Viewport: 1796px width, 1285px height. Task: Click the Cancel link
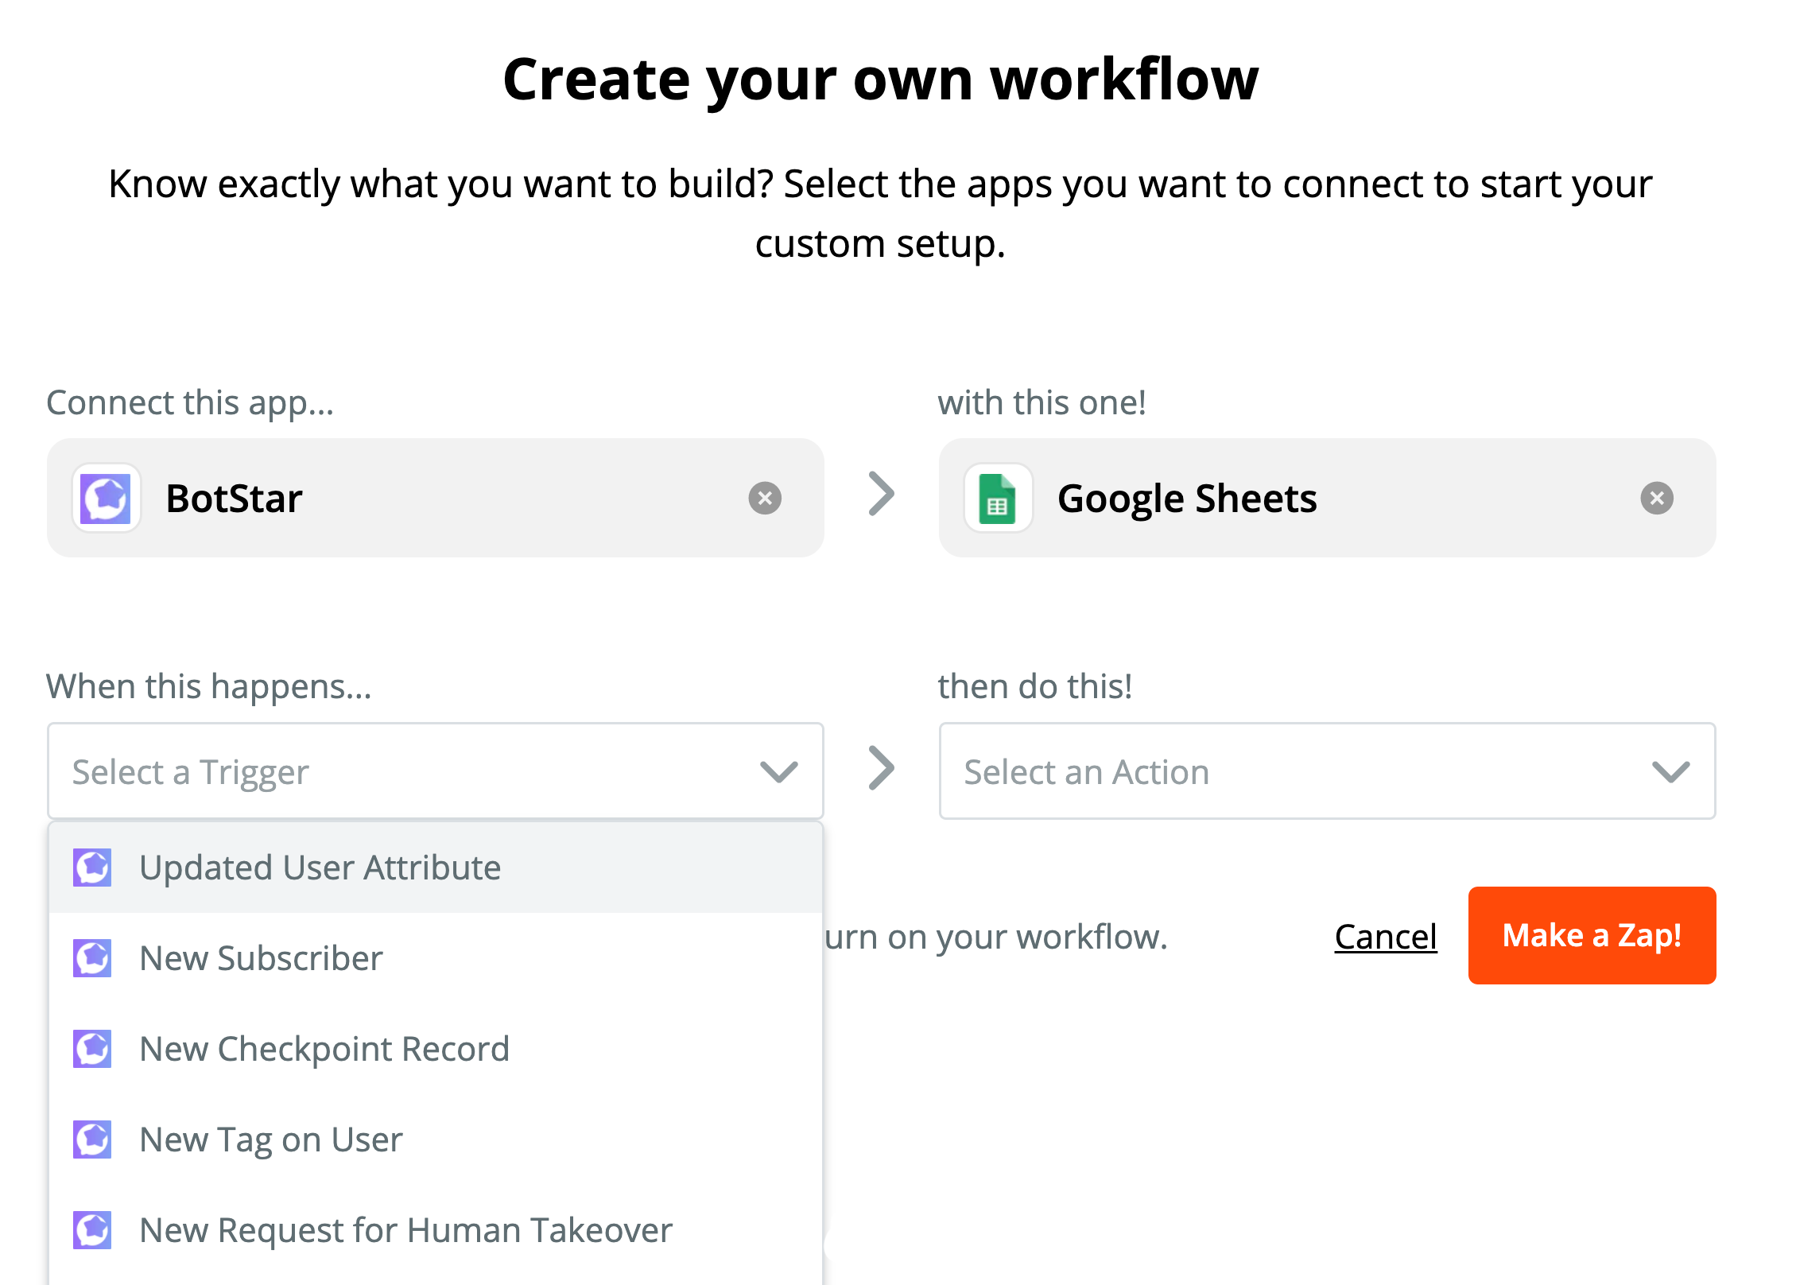pos(1386,937)
